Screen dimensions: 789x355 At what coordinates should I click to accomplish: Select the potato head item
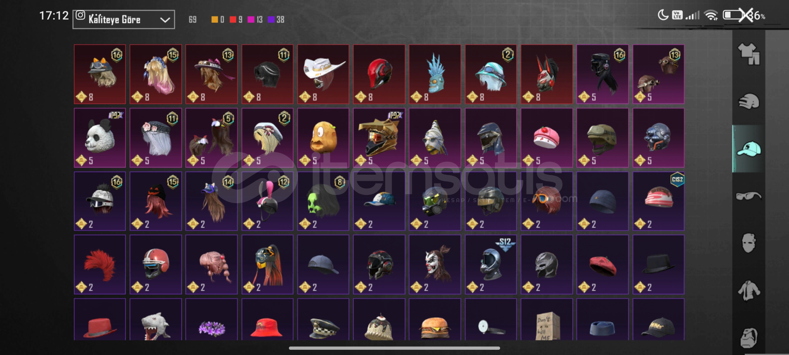coord(323,138)
